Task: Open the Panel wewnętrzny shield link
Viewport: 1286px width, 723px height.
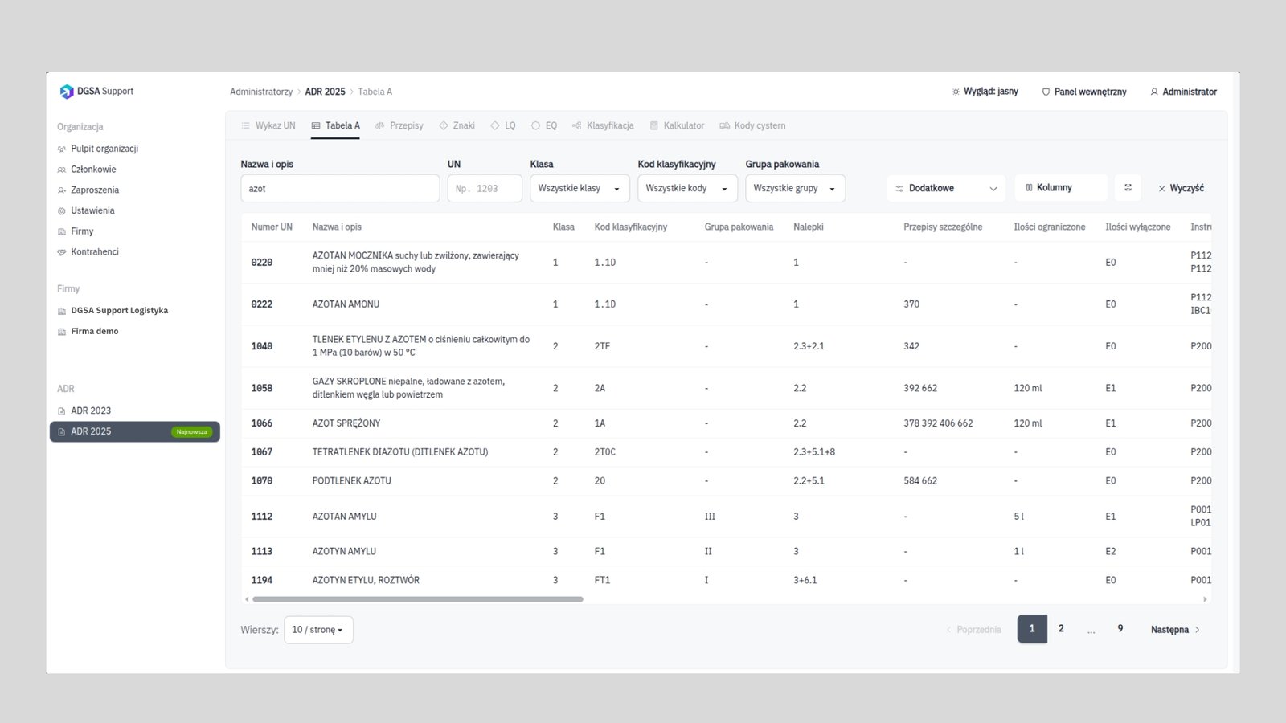Action: 1083,92
